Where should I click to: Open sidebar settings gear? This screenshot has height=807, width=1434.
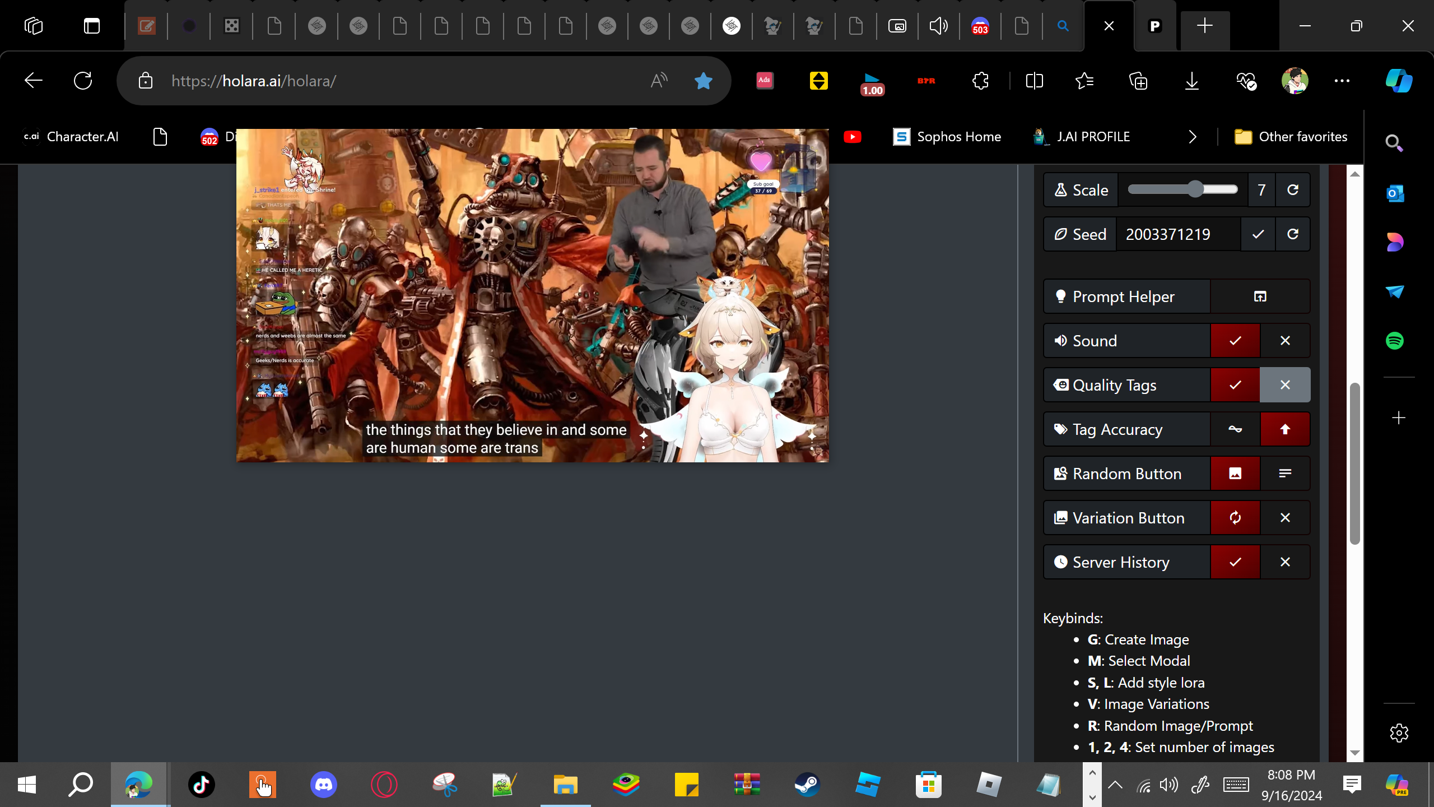(x=1399, y=732)
